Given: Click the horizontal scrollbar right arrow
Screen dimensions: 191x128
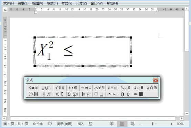Looking at the screenshot, I should point(182,118).
